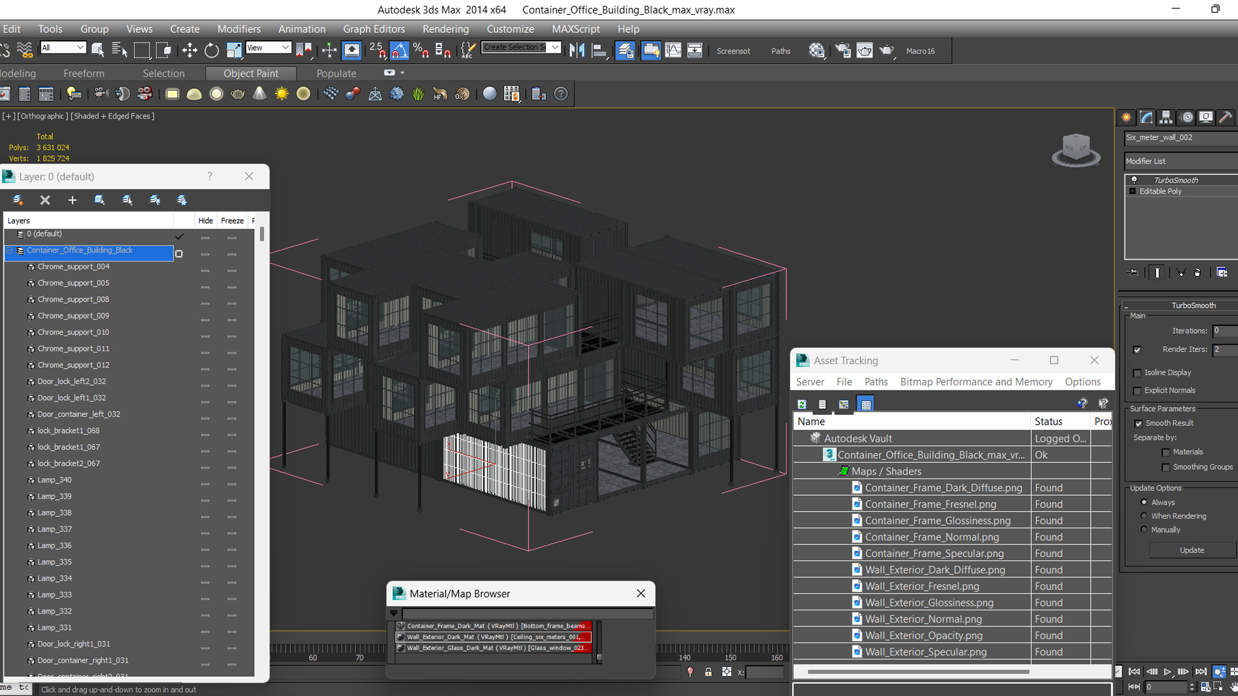Activate the Select and Uniform Scale tool
The height and width of the screenshot is (696, 1238).
point(234,50)
